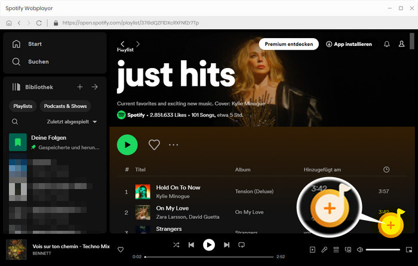The width and height of the screenshot is (418, 266).
Task: Click the Titel column header
Action: click(x=140, y=169)
